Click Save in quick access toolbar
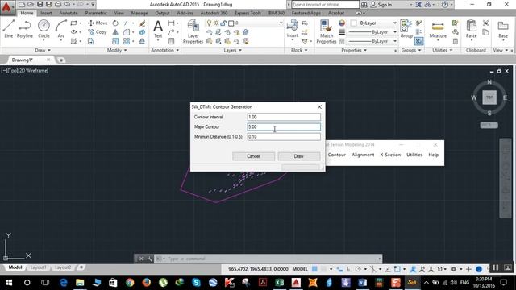The height and width of the screenshot is (290, 516). tap(40, 4)
